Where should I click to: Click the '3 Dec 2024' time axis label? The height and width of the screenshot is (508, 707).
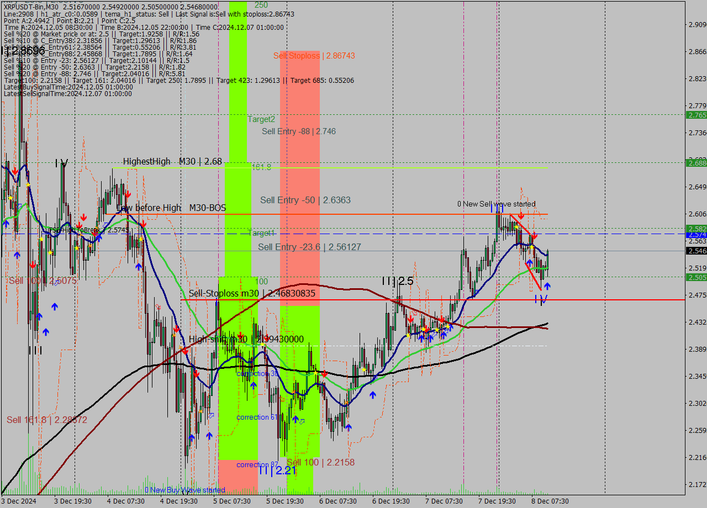19,501
